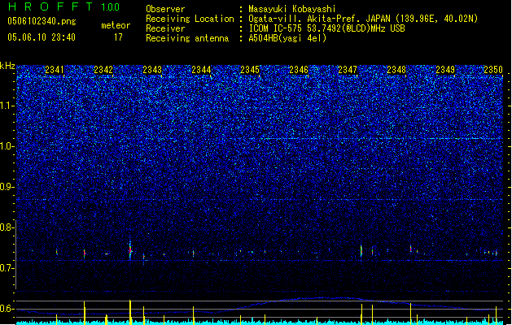The width and height of the screenshot is (512, 325).
Task: Click the meteor echo just after 2348
Action: 410,249
